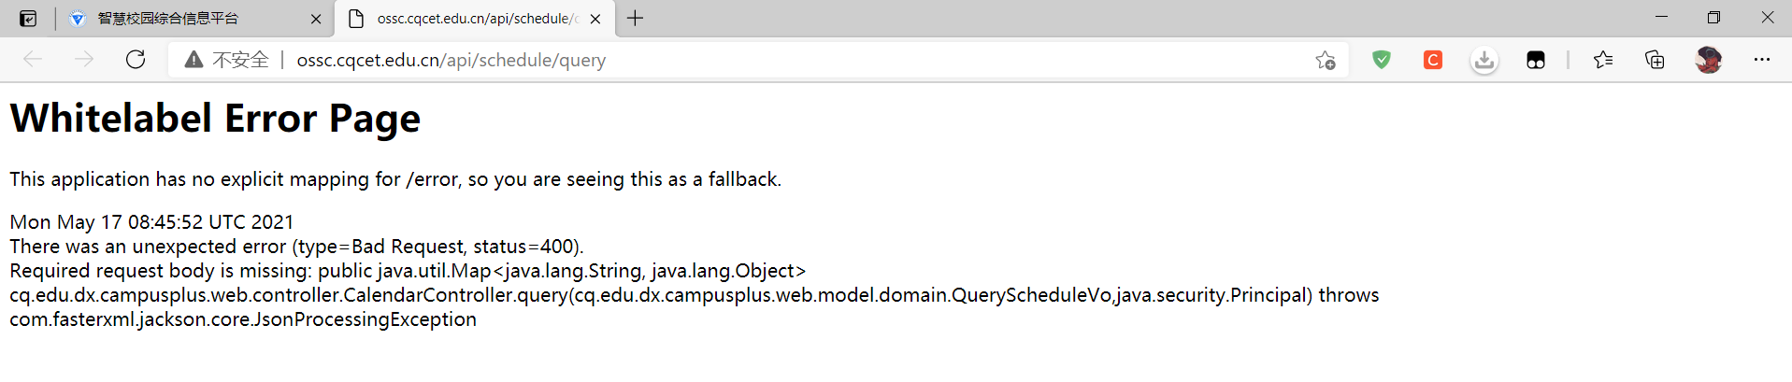Image resolution: width=1792 pixels, height=382 pixels.
Task: Open Settings and more menu
Action: 1762,60
